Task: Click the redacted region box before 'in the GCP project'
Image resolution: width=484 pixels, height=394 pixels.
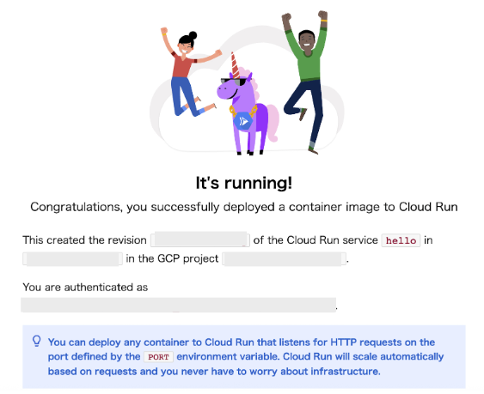Action: (72, 259)
